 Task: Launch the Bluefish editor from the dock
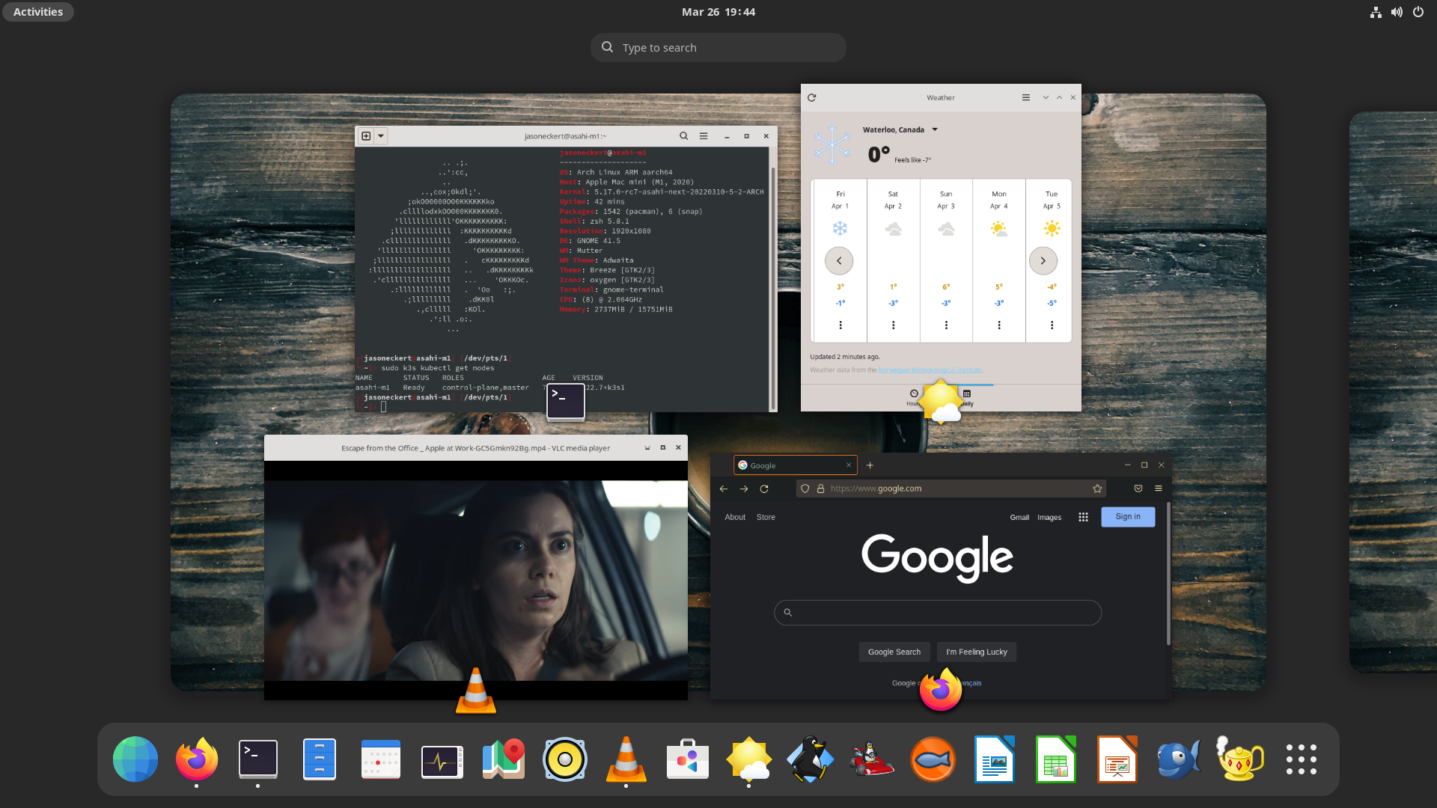(1179, 759)
